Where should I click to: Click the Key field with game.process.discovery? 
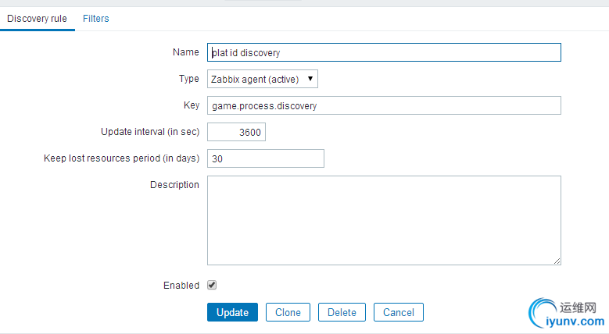384,105
